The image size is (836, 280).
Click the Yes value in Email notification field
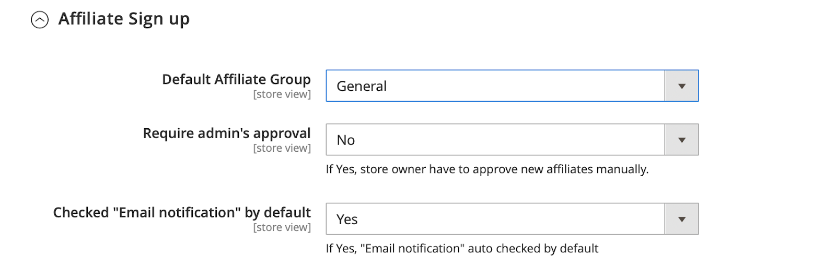(347, 219)
